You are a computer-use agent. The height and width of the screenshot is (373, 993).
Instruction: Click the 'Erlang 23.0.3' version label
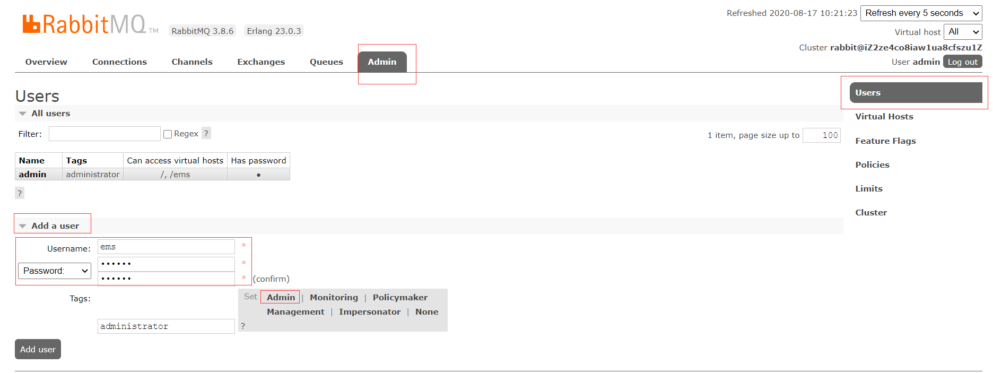pos(274,31)
